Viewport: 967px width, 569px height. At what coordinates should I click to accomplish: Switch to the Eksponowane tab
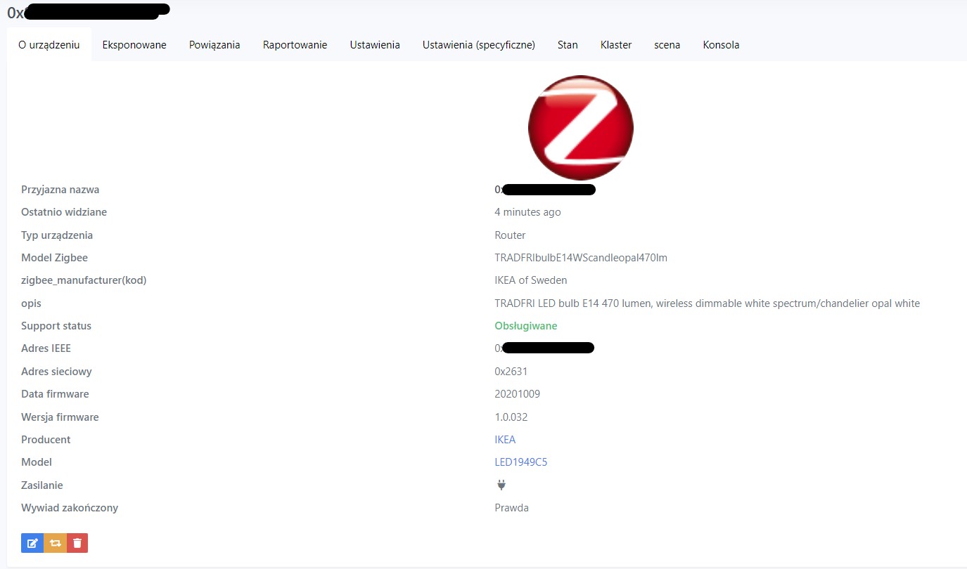click(134, 45)
